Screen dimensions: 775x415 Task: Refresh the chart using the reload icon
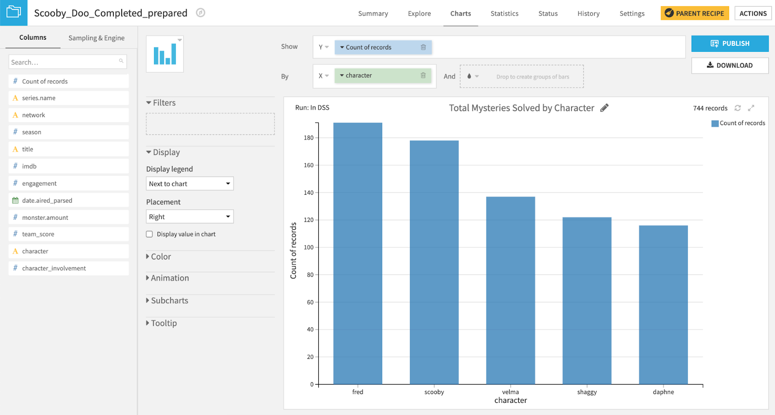(x=738, y=108)
